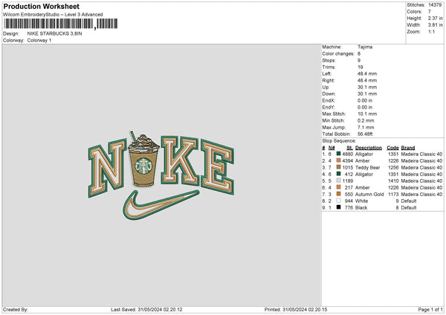
Task: Click the Code column header
Action: coord(392,148)
